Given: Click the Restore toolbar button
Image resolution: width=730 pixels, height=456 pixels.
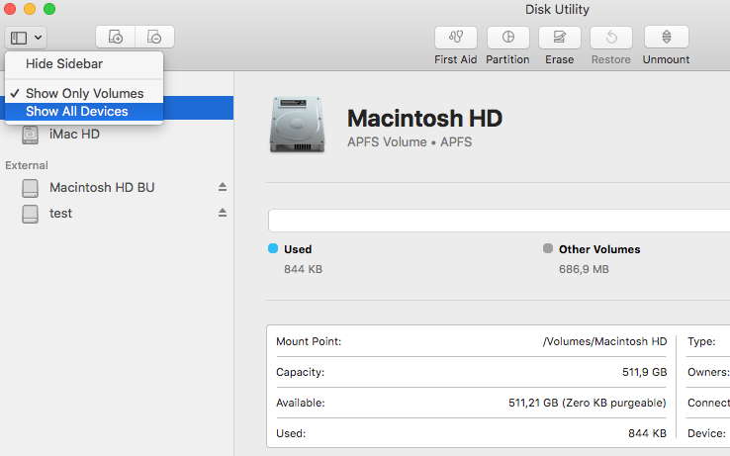Looking at the screenshot, I should [611, 38].
